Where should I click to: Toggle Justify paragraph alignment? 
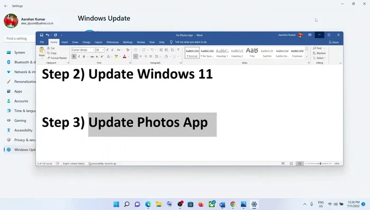click(150, 57)
